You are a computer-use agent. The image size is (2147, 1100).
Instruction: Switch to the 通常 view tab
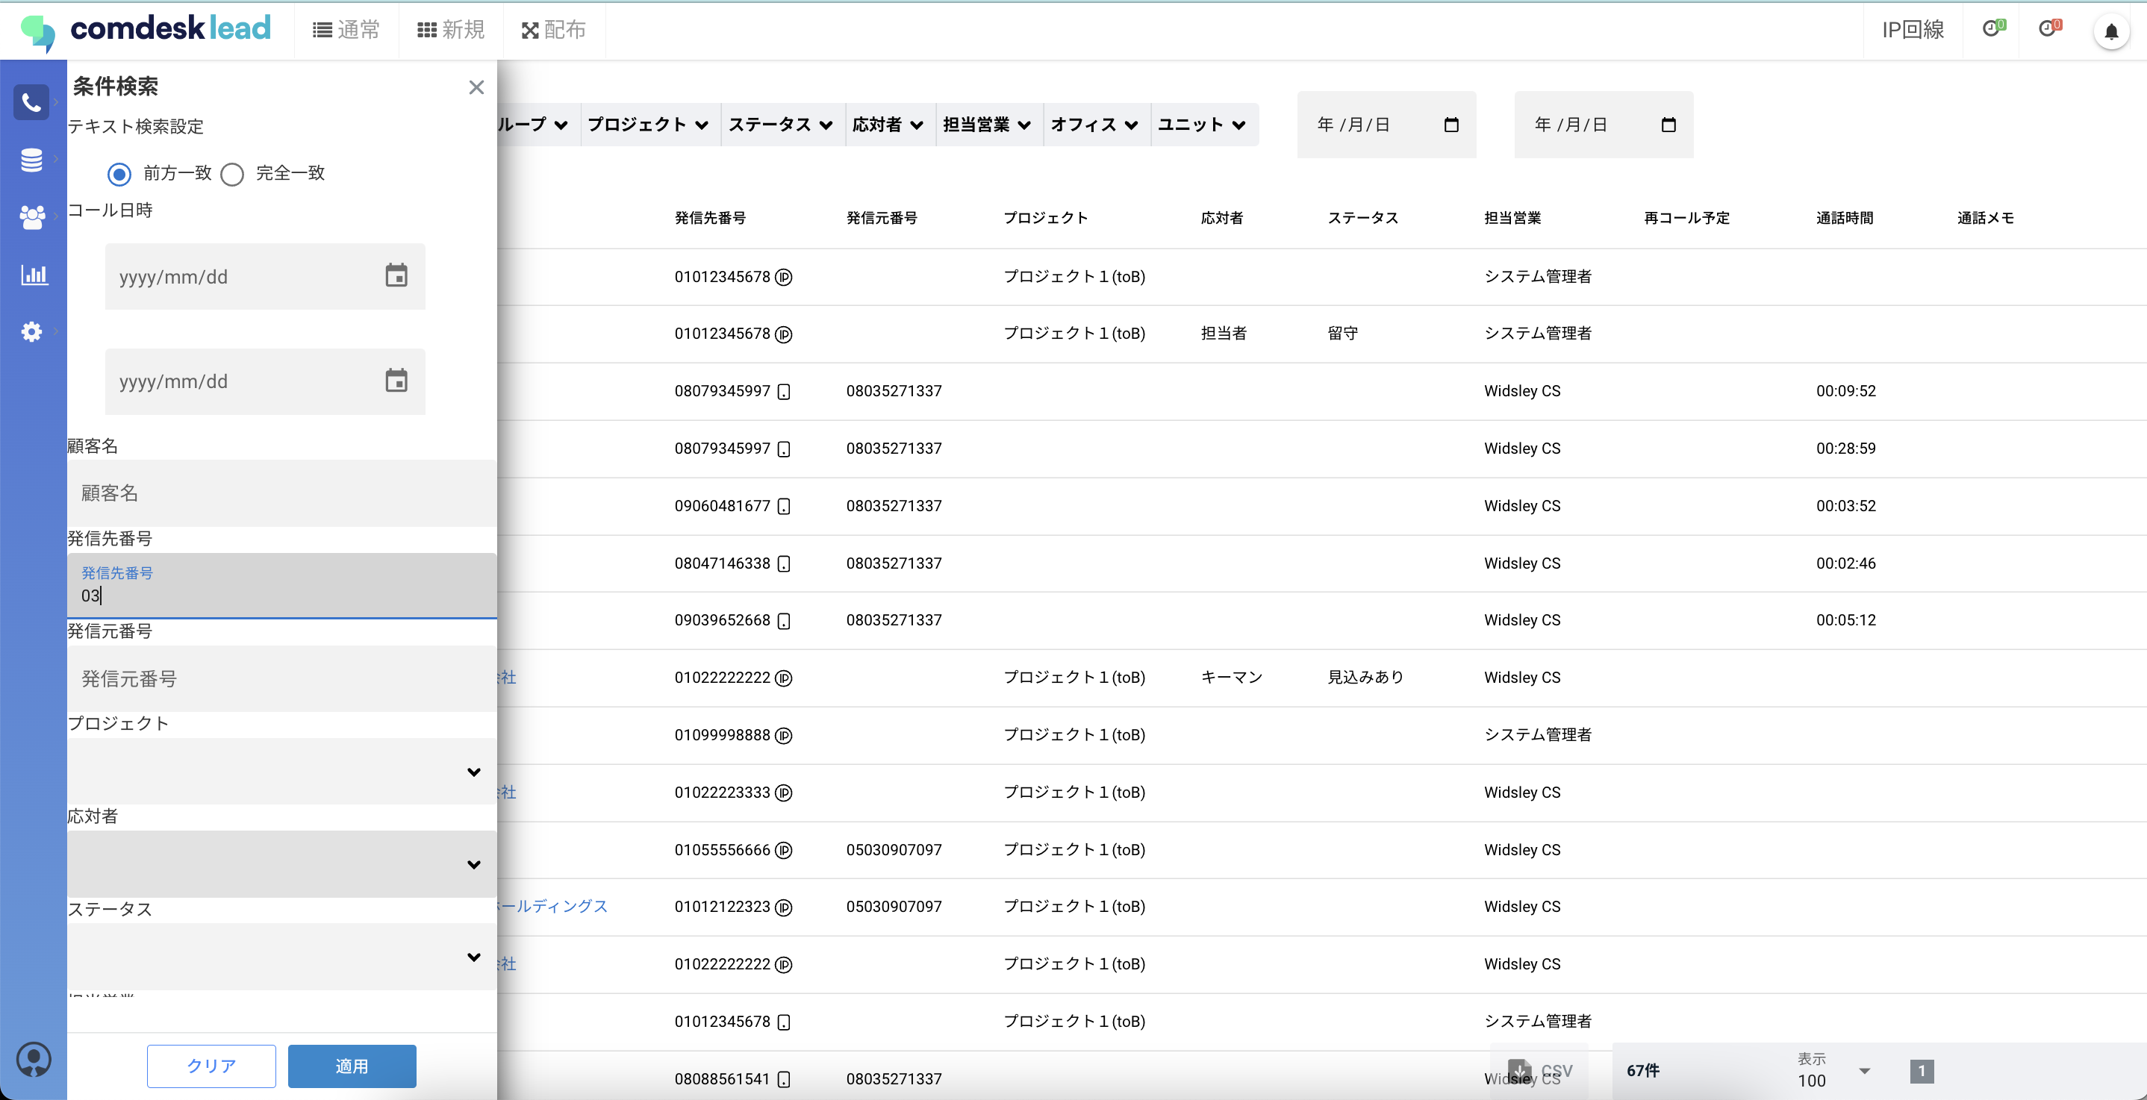coord(346,30)
